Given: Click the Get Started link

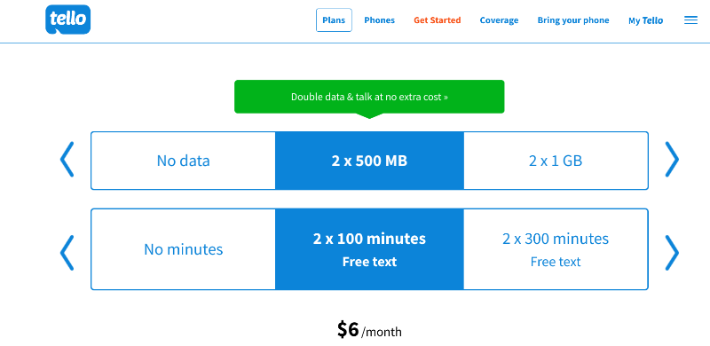Looking at the screenshot, I should tap(438, 20).
